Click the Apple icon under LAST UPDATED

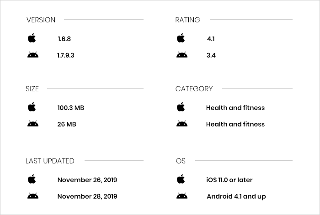point(32,179)
